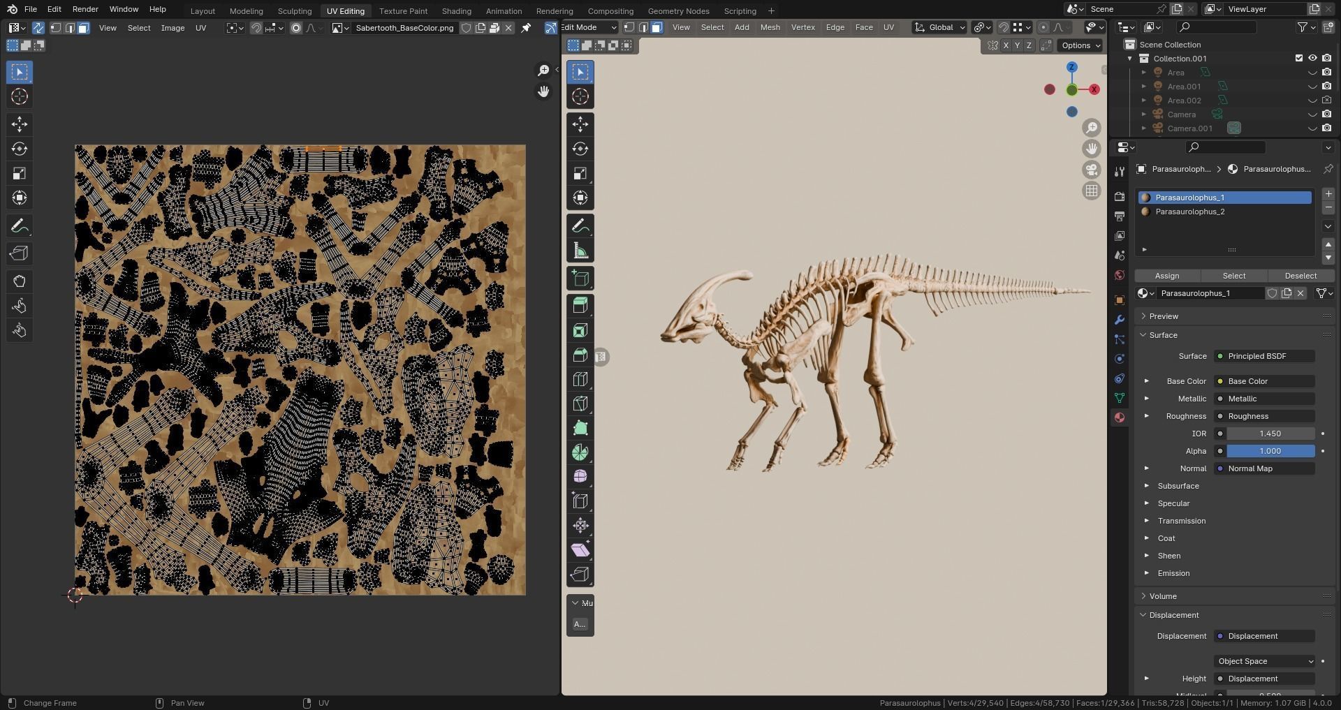Enable face select mode in the viewport

[x=657, y=27]
